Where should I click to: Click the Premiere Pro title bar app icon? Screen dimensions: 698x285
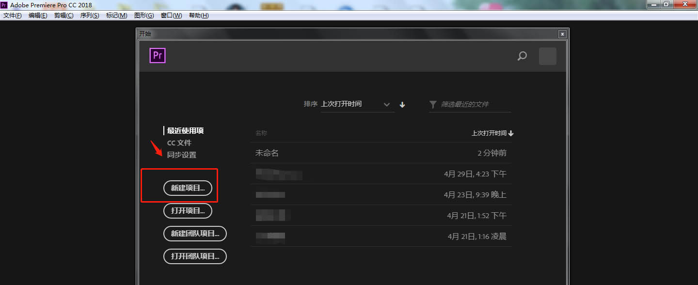4,5
